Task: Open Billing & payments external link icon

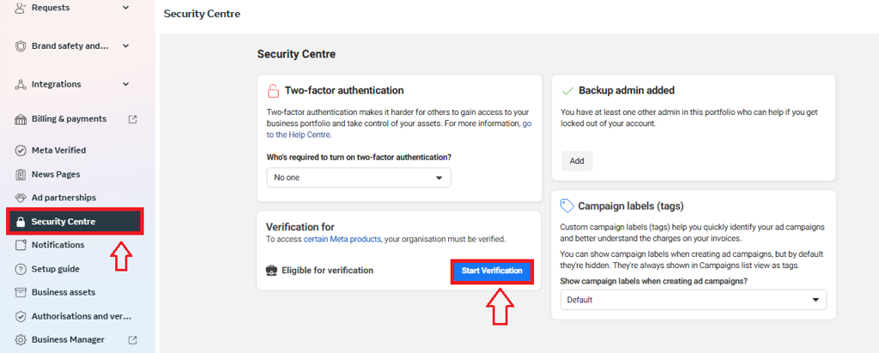Action: pyautogui.click(x=133, y=119)
